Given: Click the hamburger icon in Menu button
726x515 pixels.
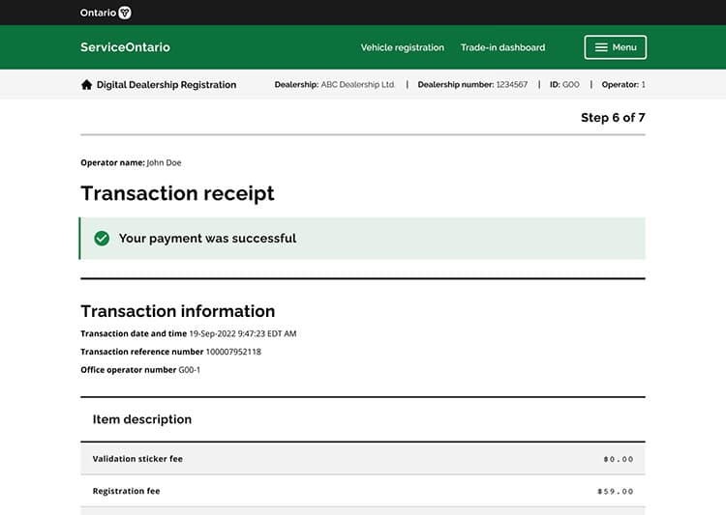Looking at the screenshot, I should click(601, 47).
